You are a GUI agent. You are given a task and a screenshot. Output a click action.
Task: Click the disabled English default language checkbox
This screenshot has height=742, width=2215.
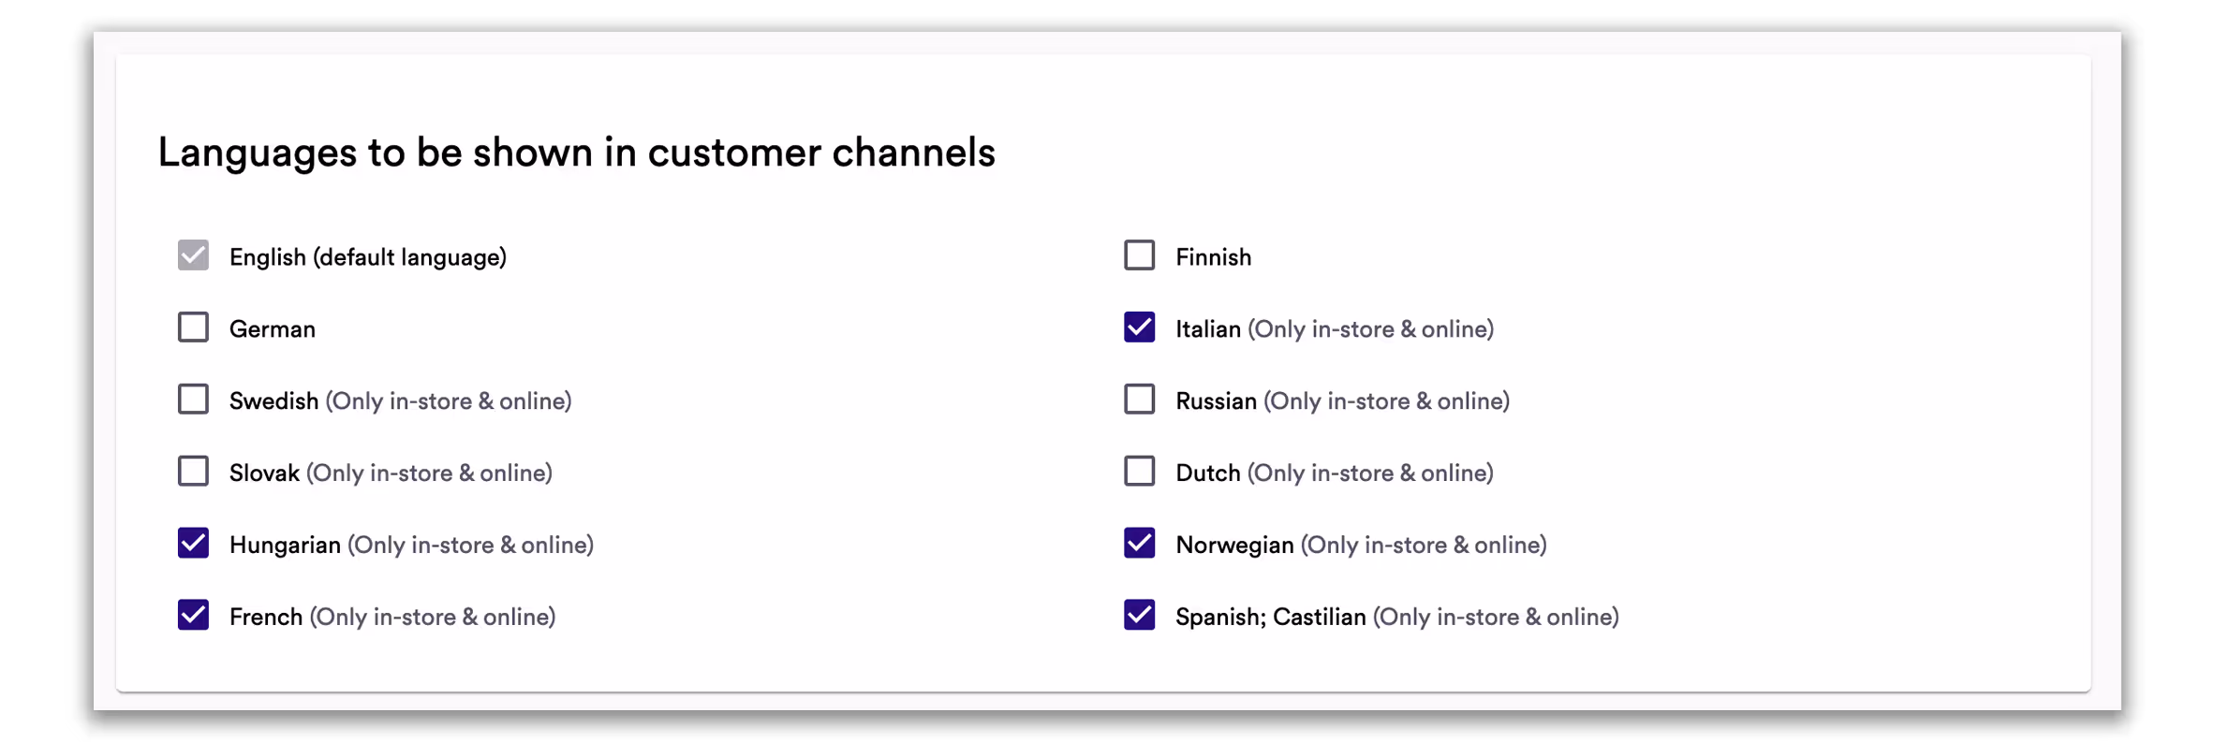click(x=193, y=255)
